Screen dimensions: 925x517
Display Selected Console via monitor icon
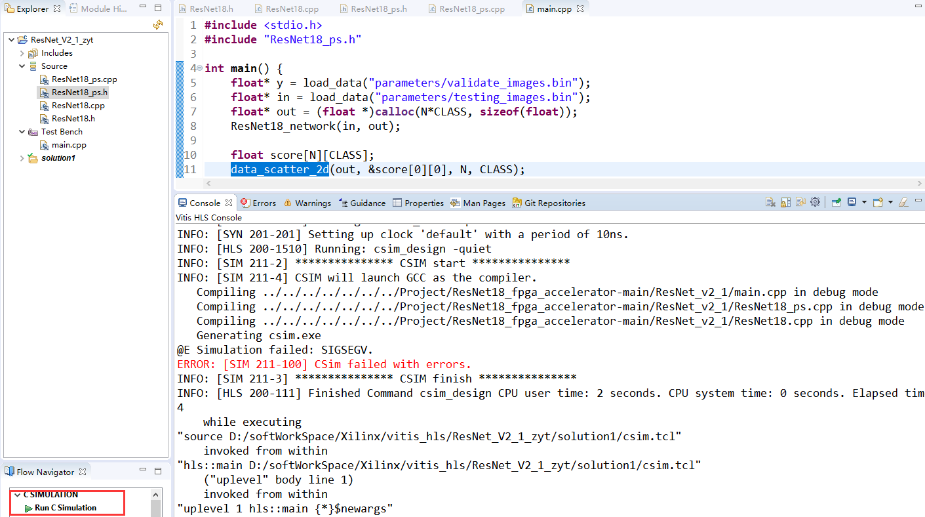coord(852,202)
